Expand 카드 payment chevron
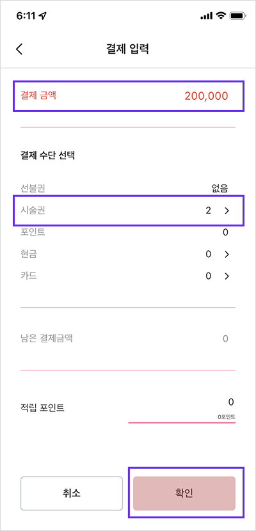Viewport: 256px width, 531px height. 227,276
